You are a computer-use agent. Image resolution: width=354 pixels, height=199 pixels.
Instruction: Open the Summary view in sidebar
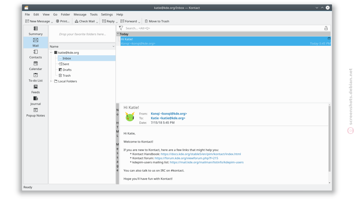point(35,31)
